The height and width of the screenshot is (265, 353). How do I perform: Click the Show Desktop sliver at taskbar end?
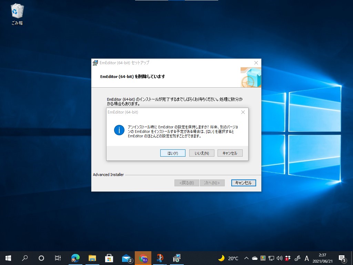point(352,258)
